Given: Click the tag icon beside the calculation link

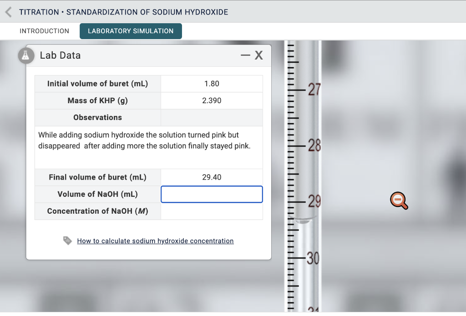Looking at the screenshot, I should click(x=67, y=241).
